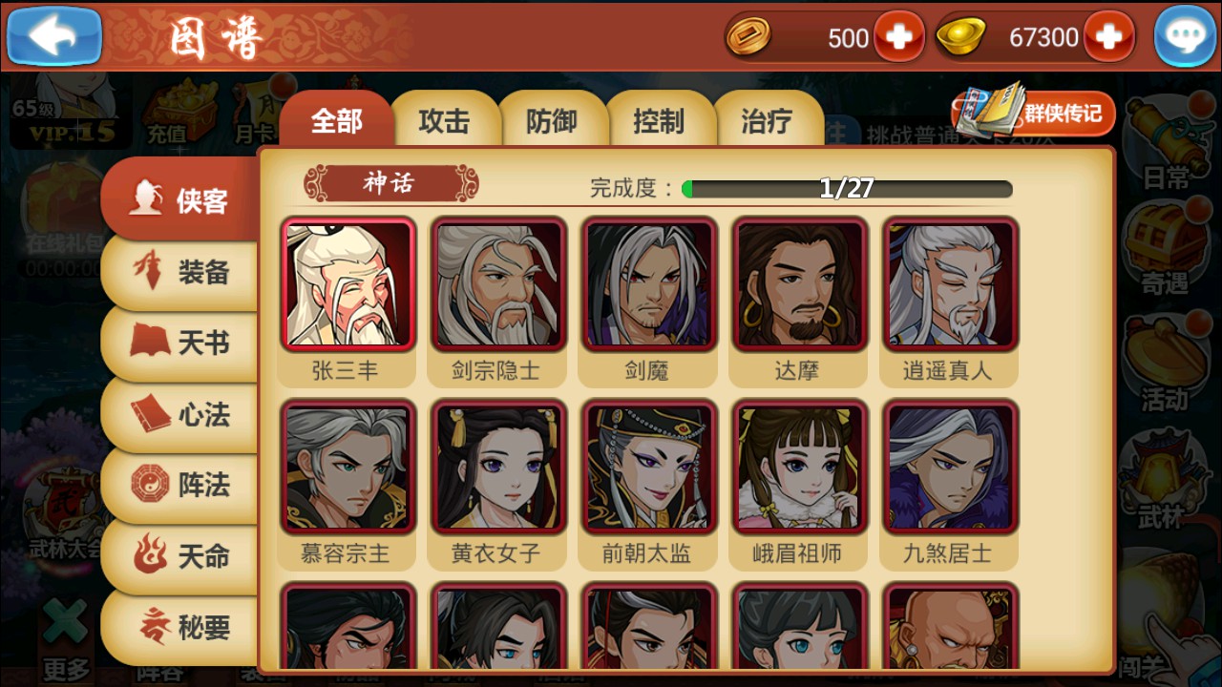Open the 秘要 sidebar category
Viewport: 1222px width, 687px height.
pyautogui.click(x=180, y=627)
